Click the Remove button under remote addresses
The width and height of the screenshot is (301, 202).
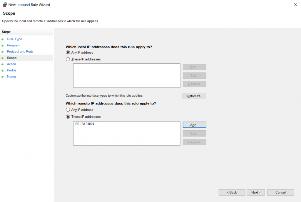coord(194,142)
